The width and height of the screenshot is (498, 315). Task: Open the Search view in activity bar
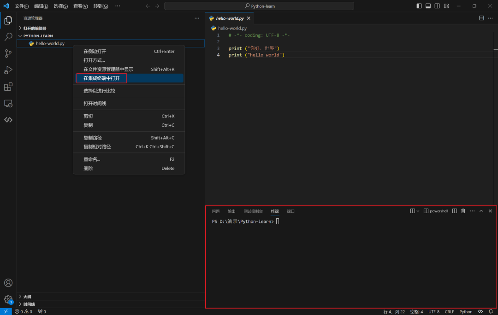pos(8,37)
